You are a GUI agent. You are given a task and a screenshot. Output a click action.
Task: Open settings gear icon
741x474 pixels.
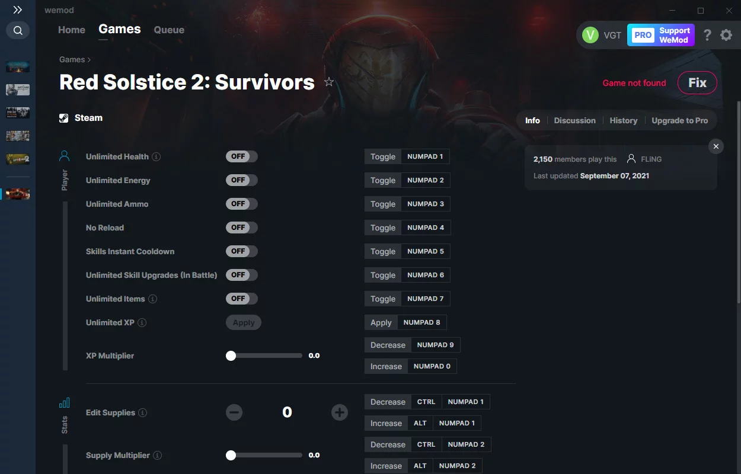point(726,35)
